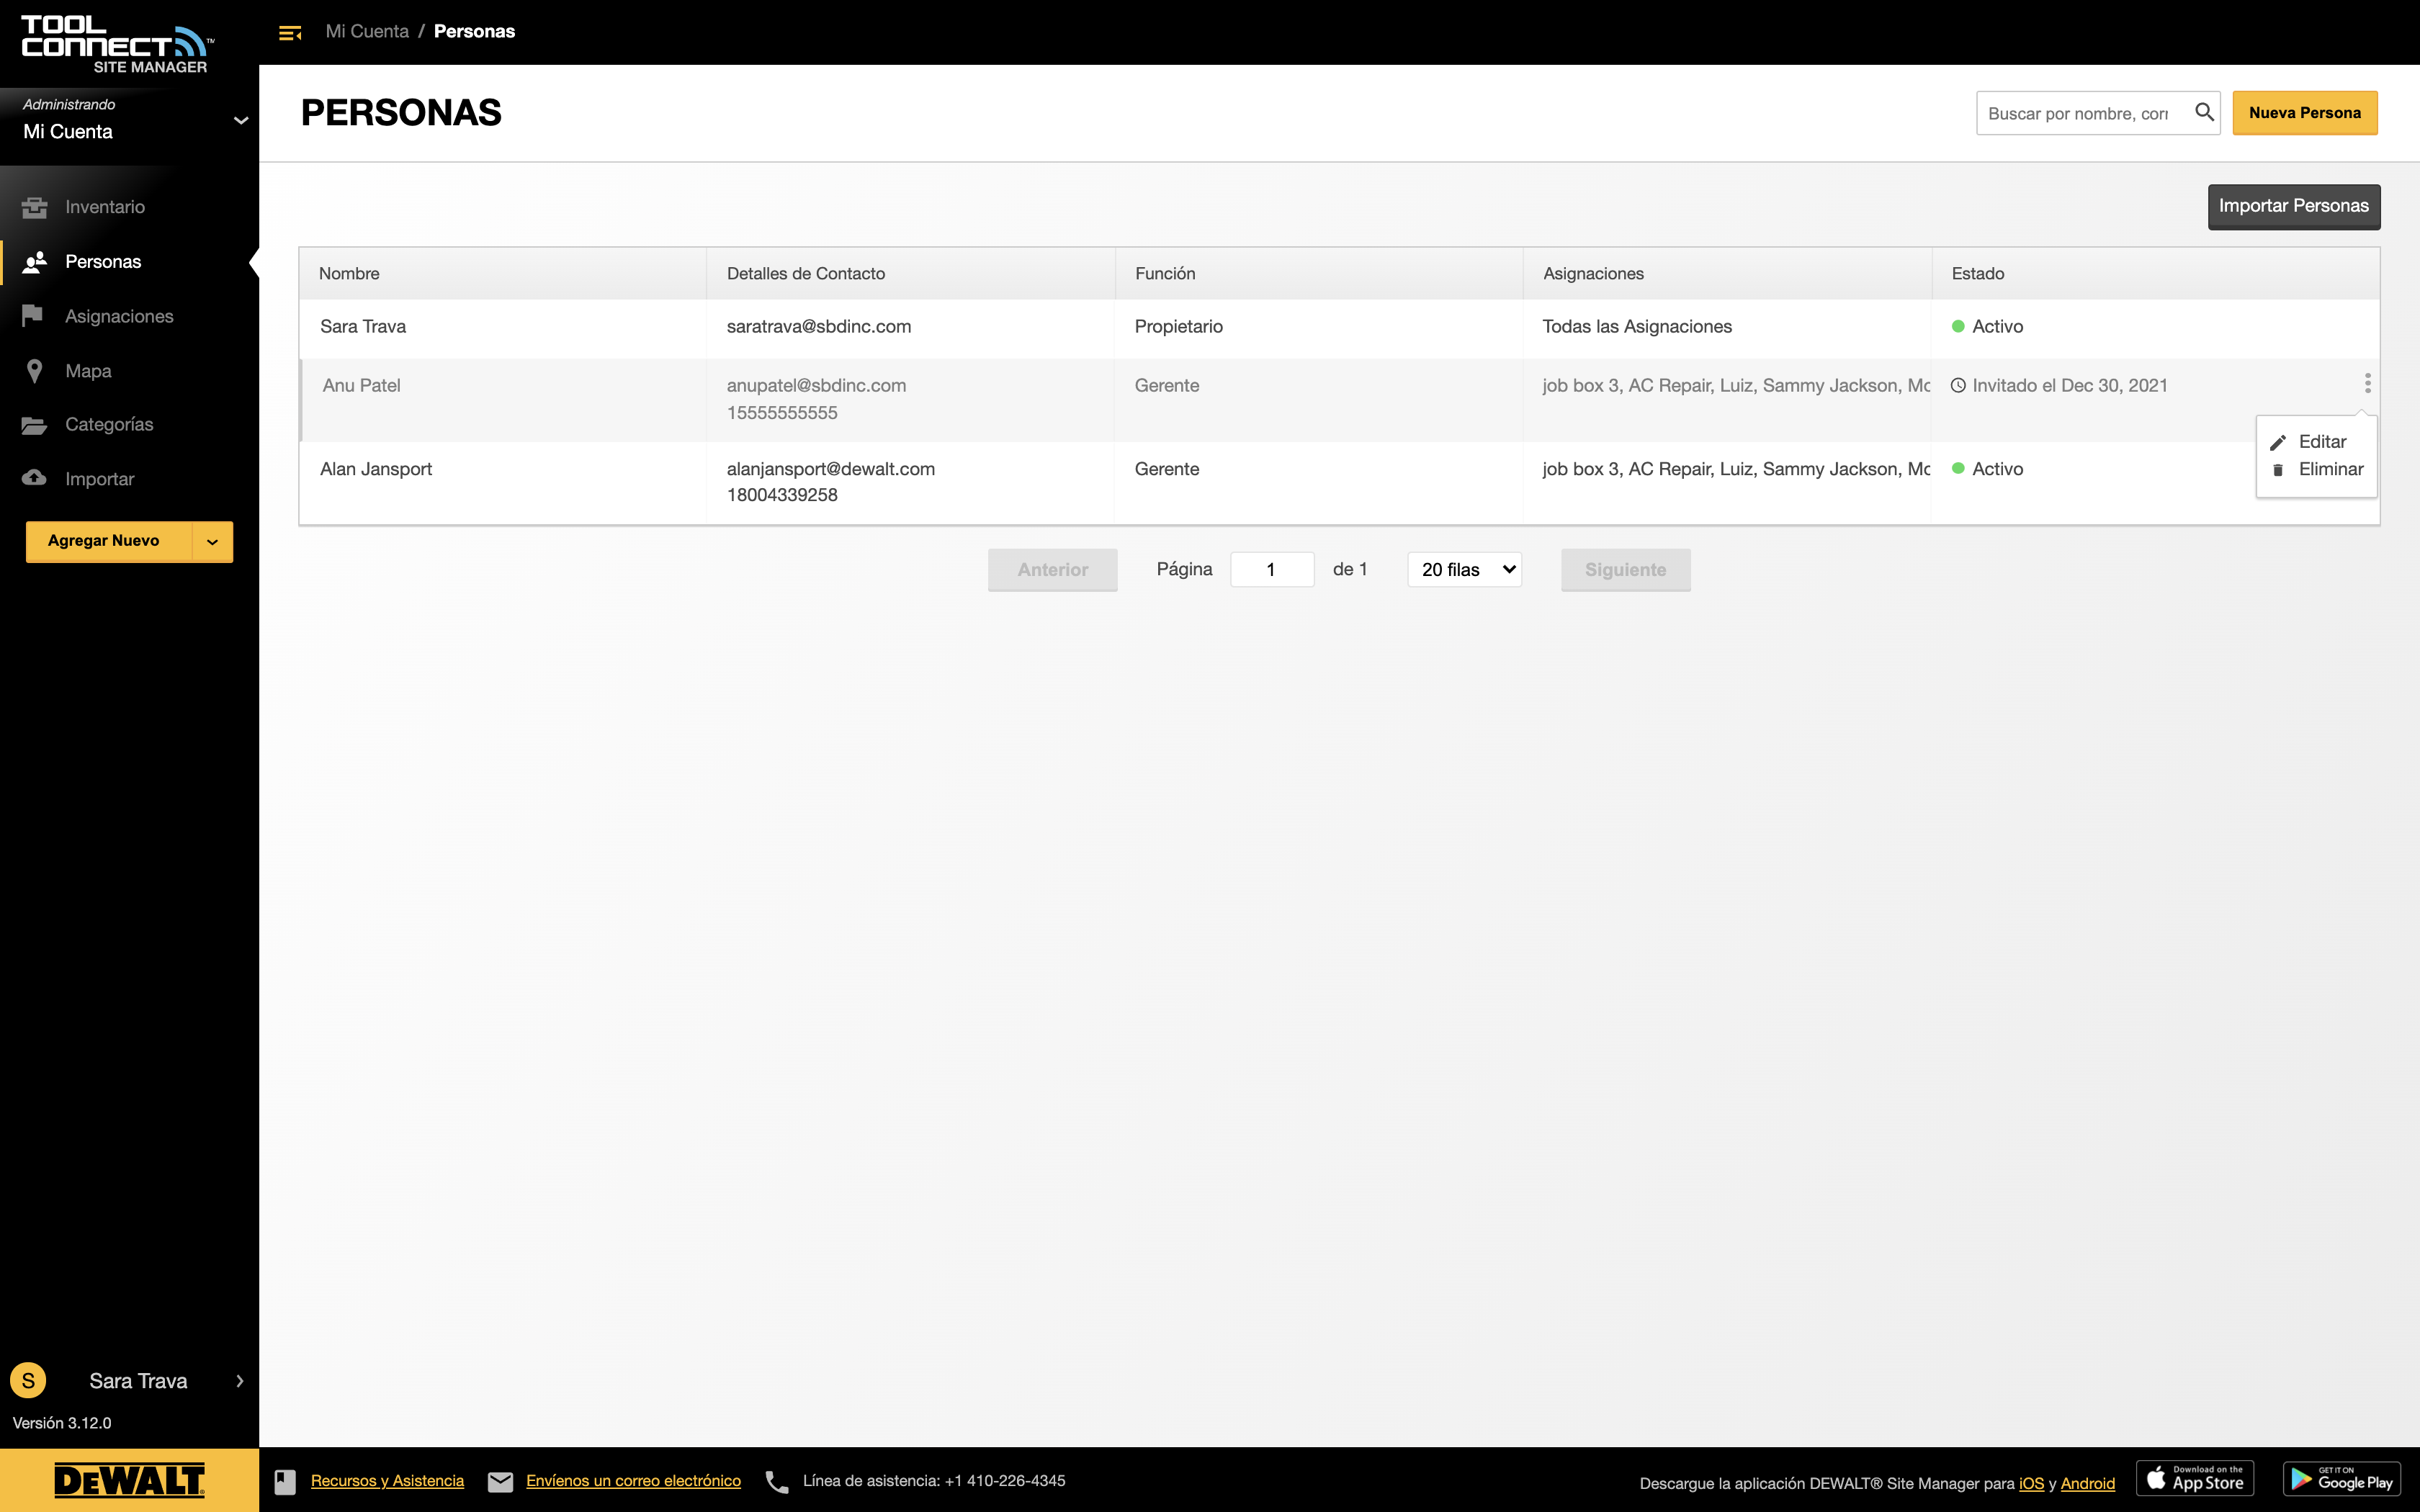
Task: Go to Importar in the sidebar
Action: point(99,479)
